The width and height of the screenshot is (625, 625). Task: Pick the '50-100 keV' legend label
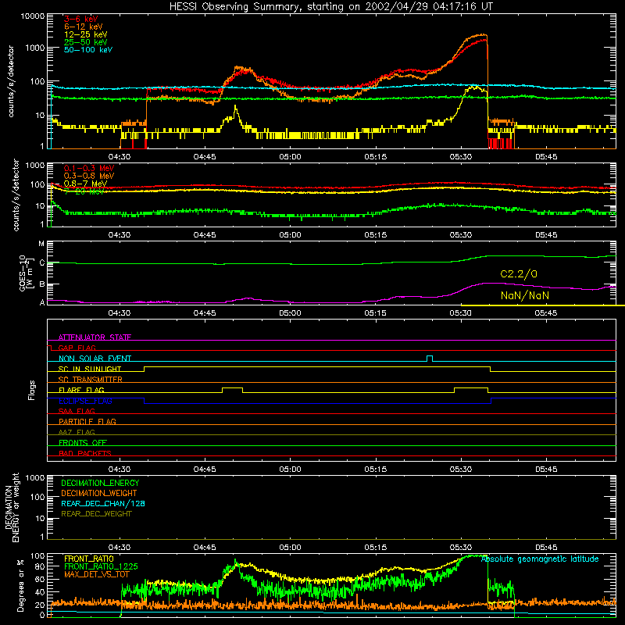click(88, 50)
